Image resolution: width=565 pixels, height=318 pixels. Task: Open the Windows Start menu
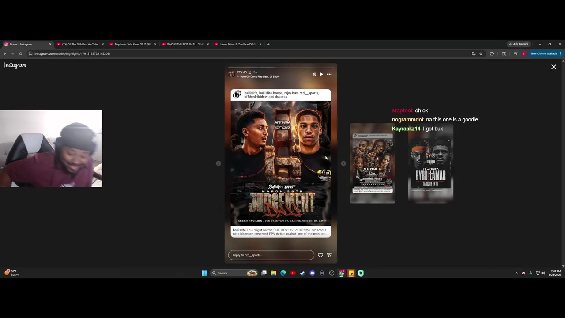click(x=204, y=273)
